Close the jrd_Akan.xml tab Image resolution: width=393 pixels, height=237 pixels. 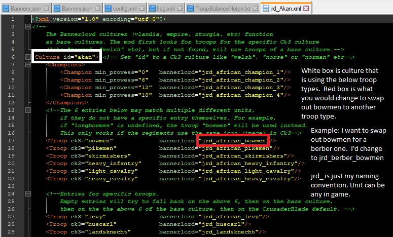(x=306, y=9)
